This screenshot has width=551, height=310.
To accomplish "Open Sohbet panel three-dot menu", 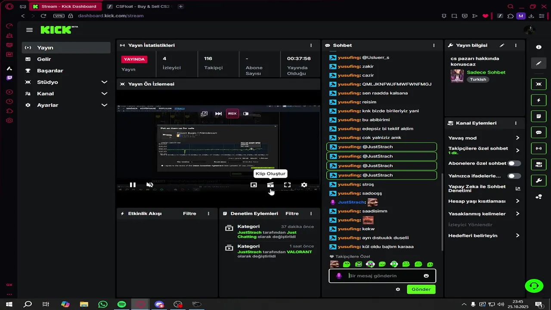I will click(433, 45).
